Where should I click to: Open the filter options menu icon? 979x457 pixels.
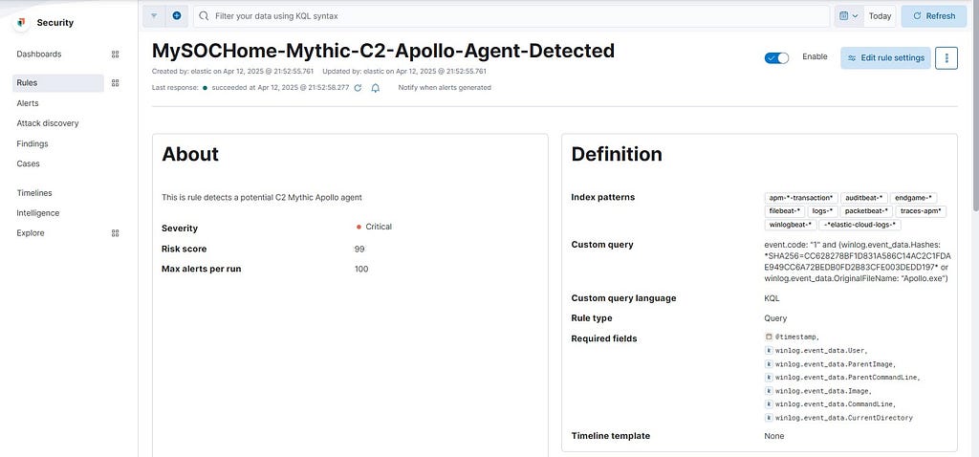coord(154,15)
